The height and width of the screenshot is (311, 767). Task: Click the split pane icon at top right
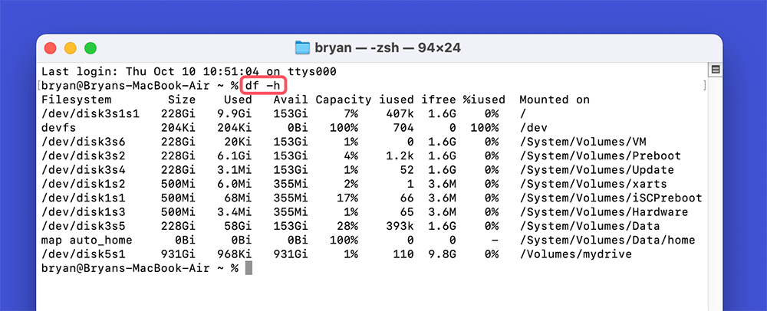pyautogui.click(x=715, y=70)
